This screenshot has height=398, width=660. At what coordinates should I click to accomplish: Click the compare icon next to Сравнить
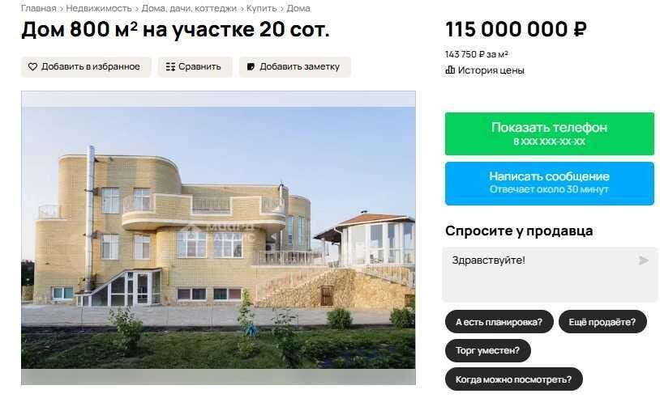click(170, 67)
